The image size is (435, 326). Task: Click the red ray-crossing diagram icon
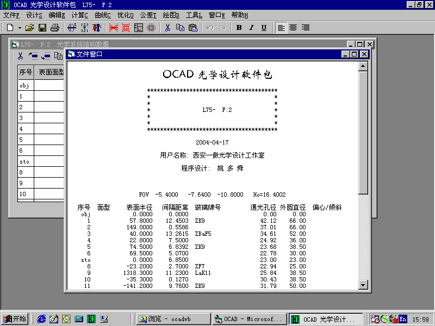[x=114, y=28]
